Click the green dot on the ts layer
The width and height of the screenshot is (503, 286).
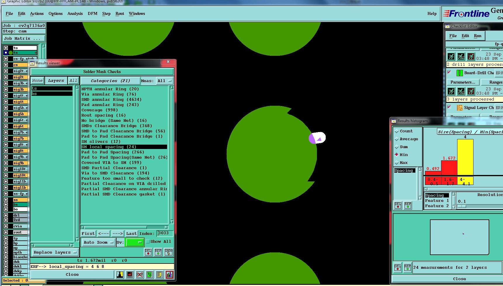[11, 53]
